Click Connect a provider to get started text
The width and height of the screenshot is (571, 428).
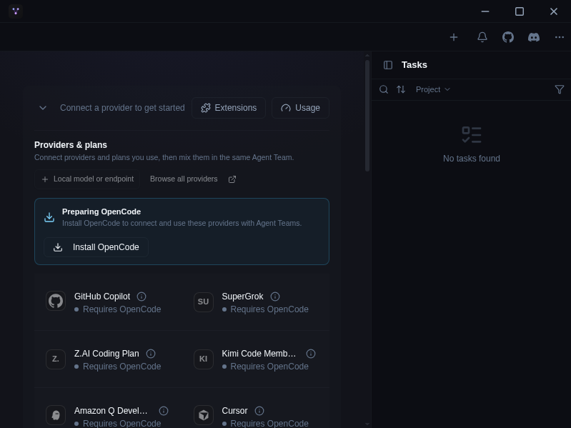point(122,108)
